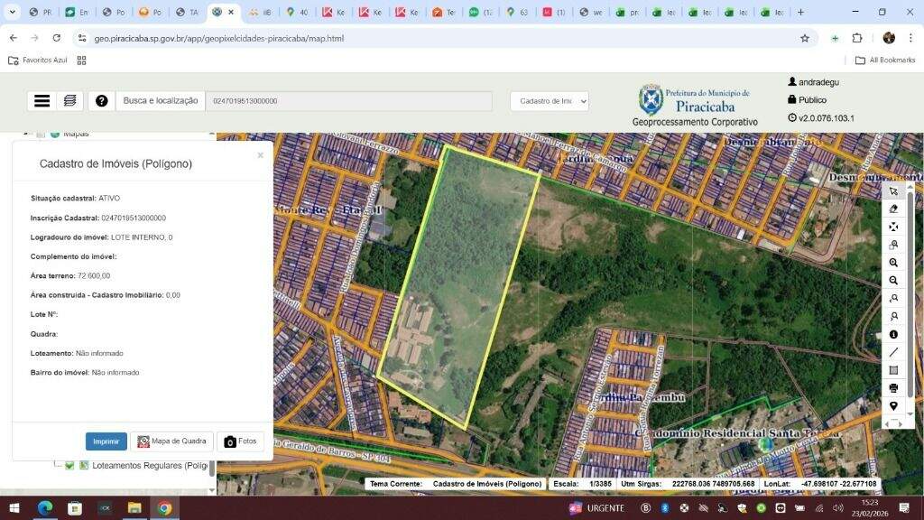
Task: Switch to the 'PR' browser tab
Action: point(41,12)
